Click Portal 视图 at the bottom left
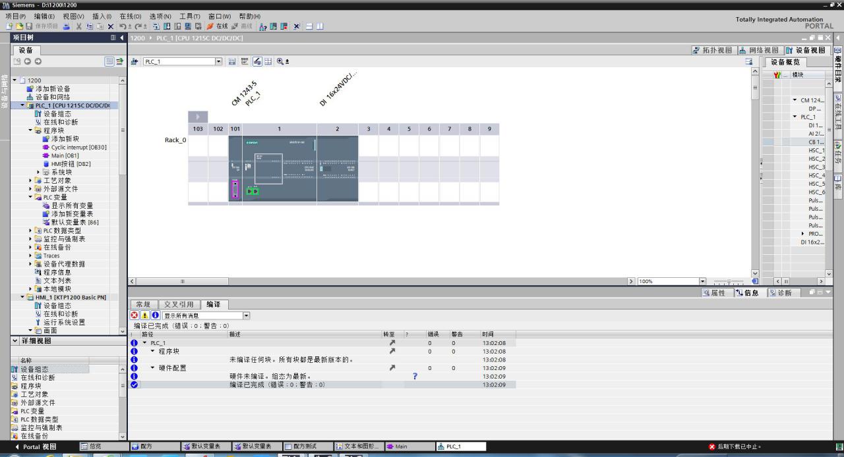This screenshot has width=844, height=457. [x=36, y=446]
